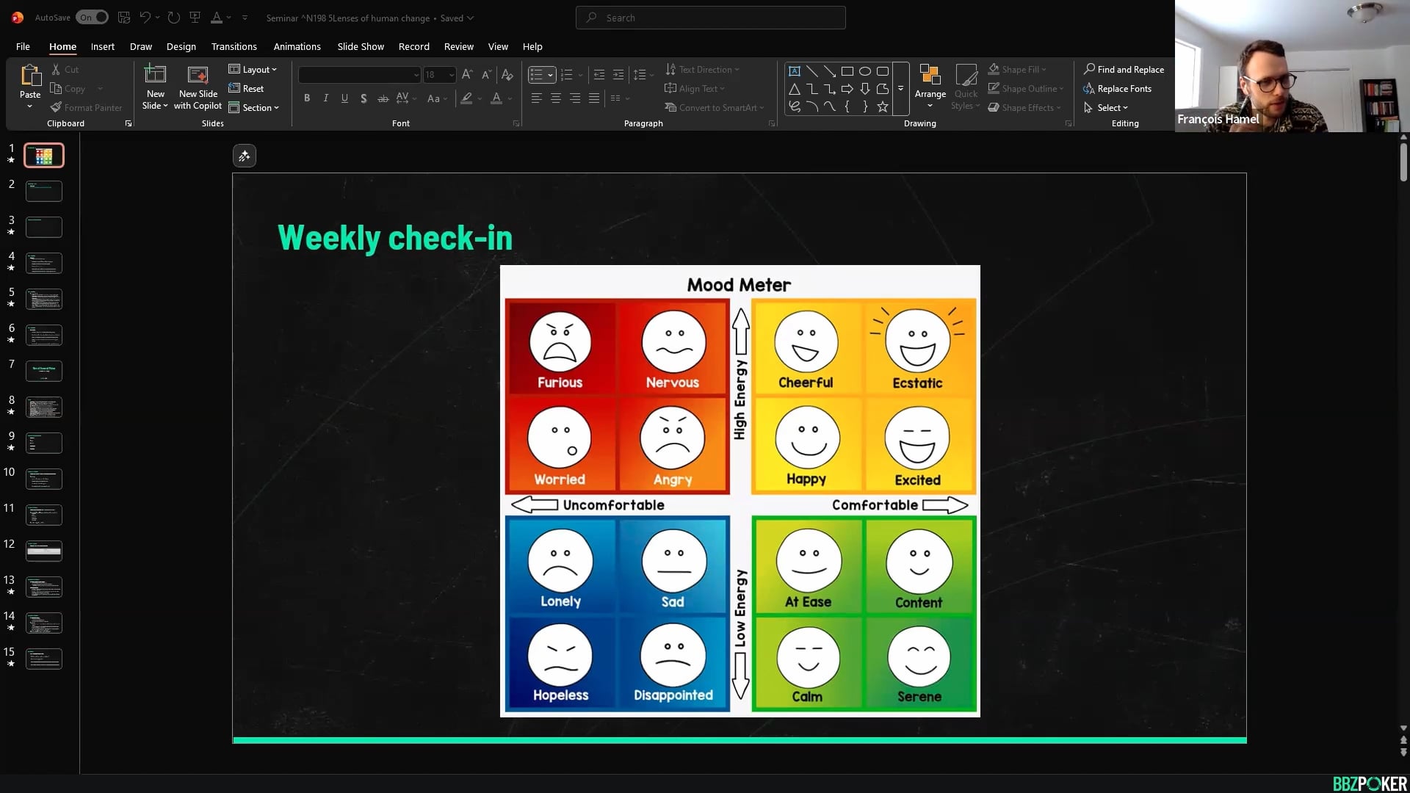Enable bulleted list formatting
The width and height of the screenshot is (1410, 793).
[538, 74]
